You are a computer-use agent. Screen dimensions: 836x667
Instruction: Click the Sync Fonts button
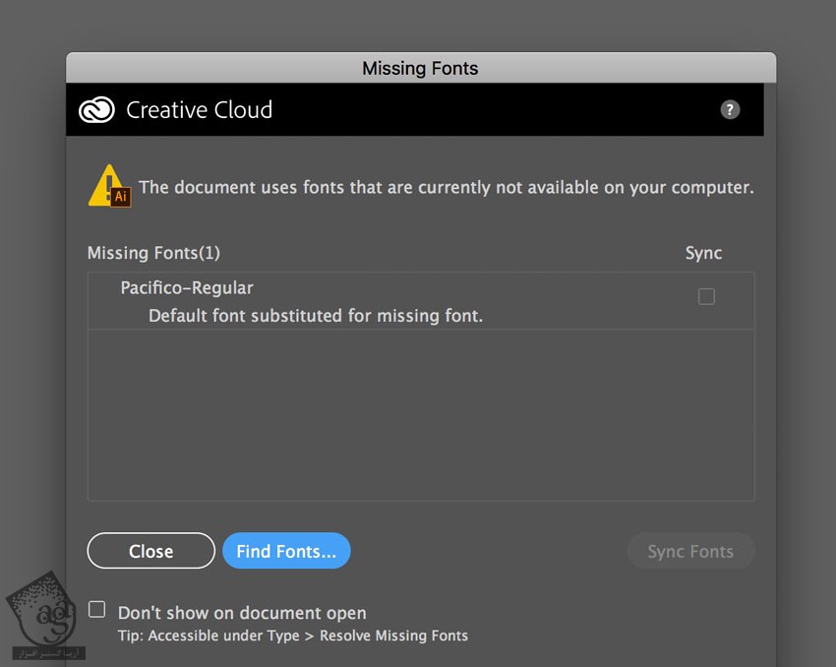pyautogui.click(x=690, y=551)
